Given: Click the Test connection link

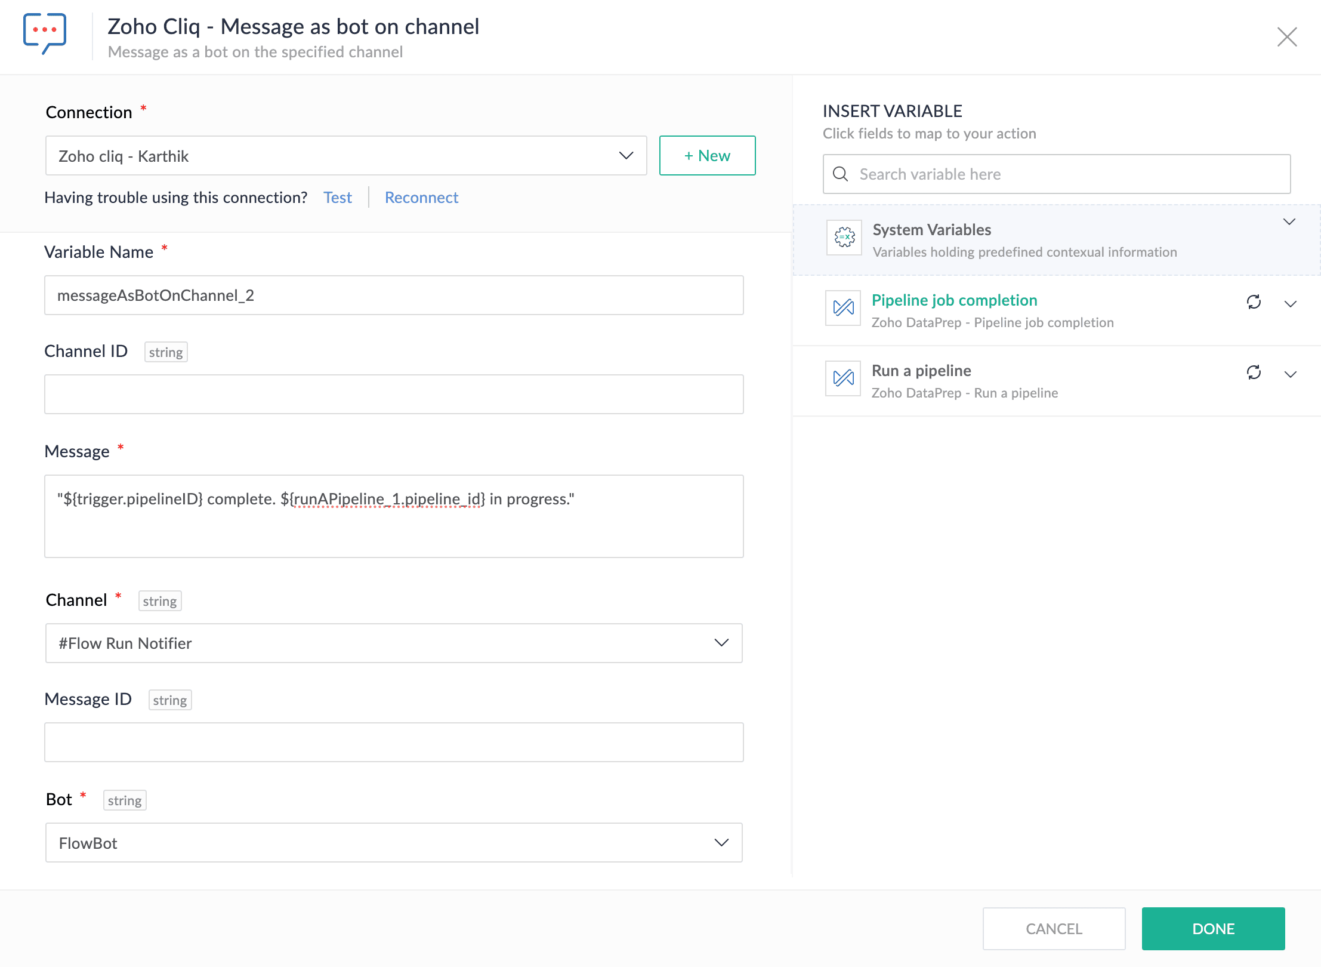Looking at the screenshot, I should [x=338, y=198].
